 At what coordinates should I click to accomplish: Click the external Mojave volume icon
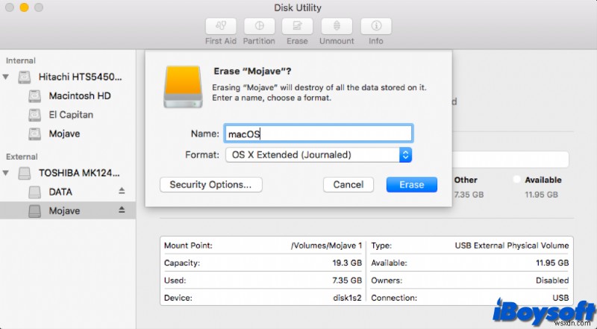34,211
